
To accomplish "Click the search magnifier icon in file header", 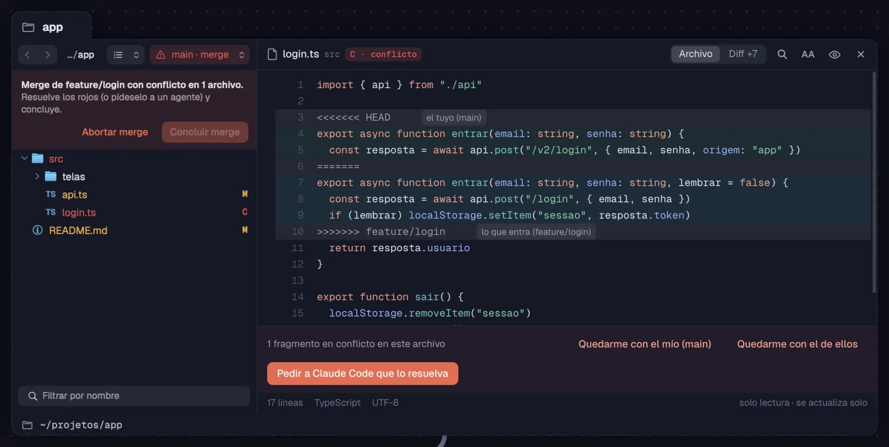I will pos(782,54).
